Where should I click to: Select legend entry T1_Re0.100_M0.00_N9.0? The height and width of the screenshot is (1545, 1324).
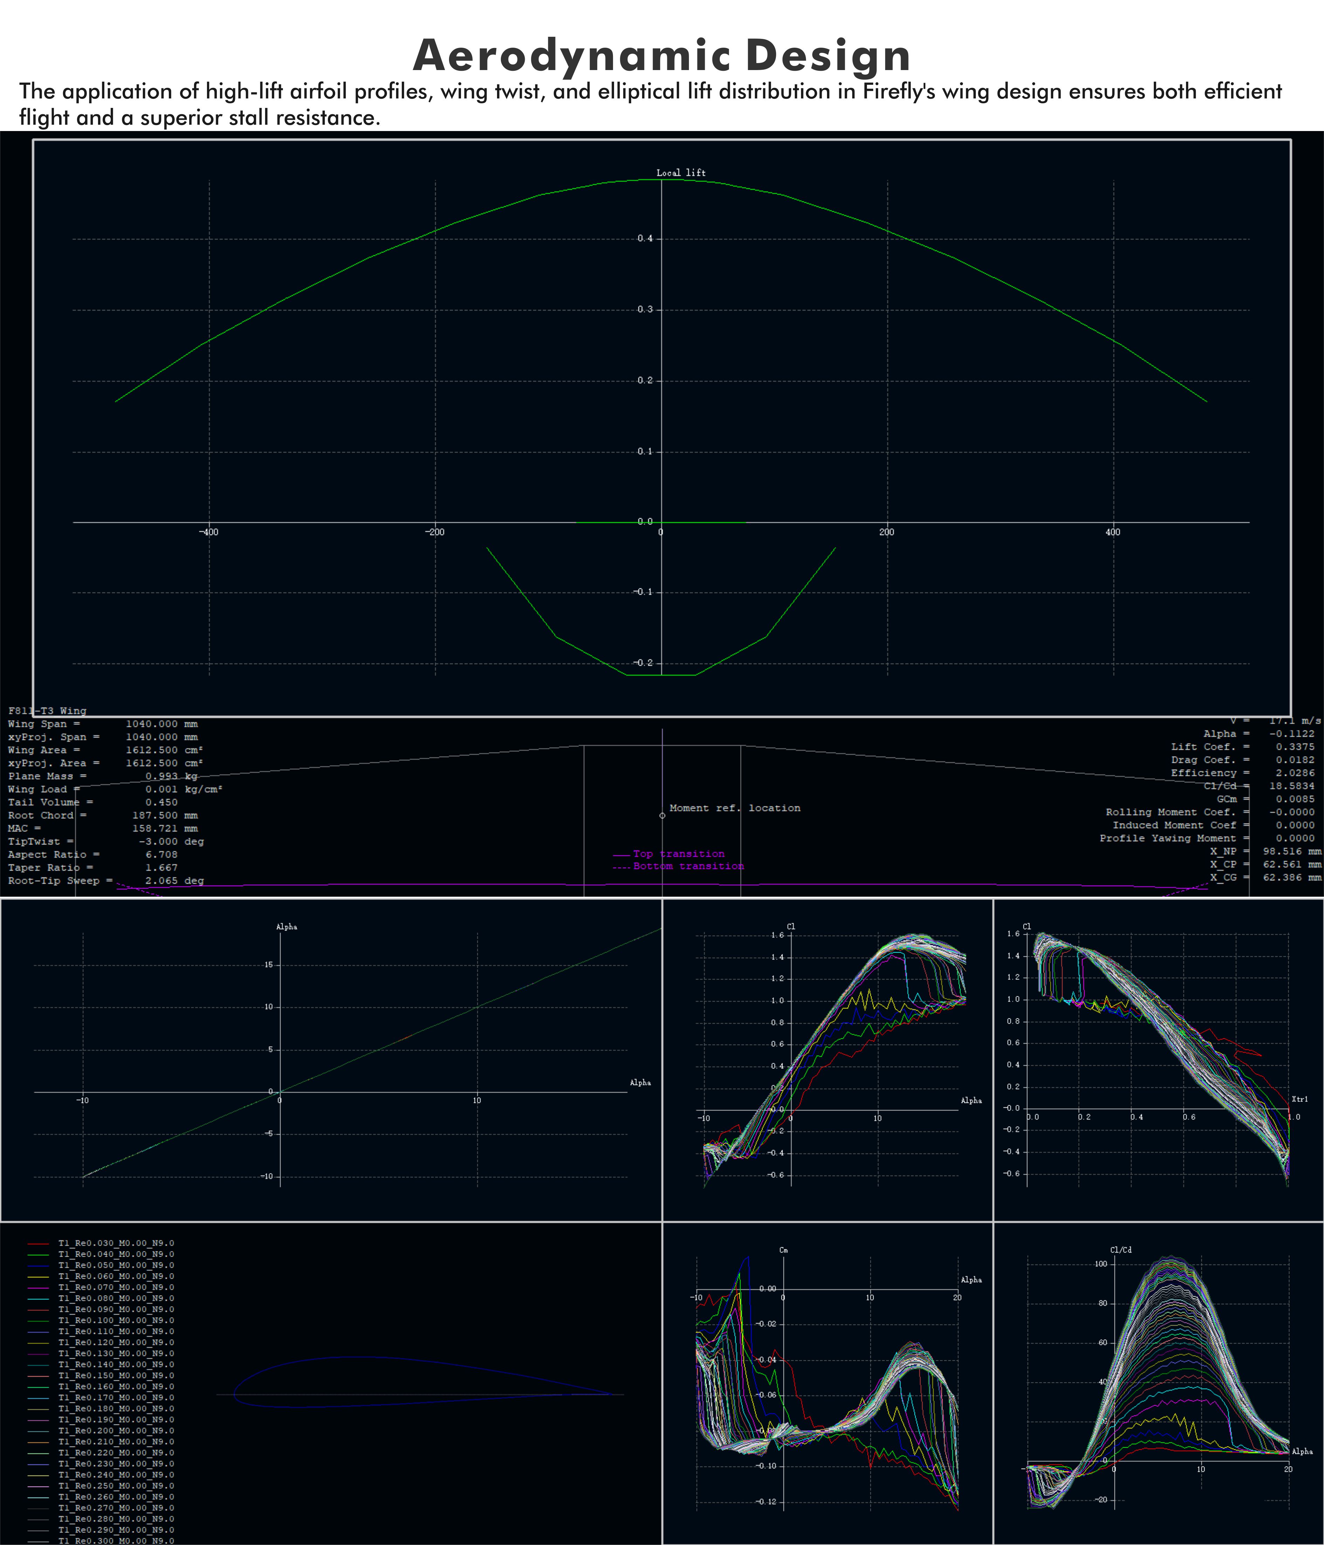tap(116, 1320)
